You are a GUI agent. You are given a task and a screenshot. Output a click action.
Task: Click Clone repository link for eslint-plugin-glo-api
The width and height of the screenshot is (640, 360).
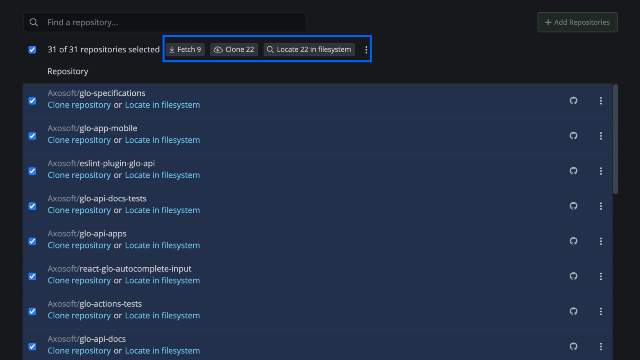[79, 175]
